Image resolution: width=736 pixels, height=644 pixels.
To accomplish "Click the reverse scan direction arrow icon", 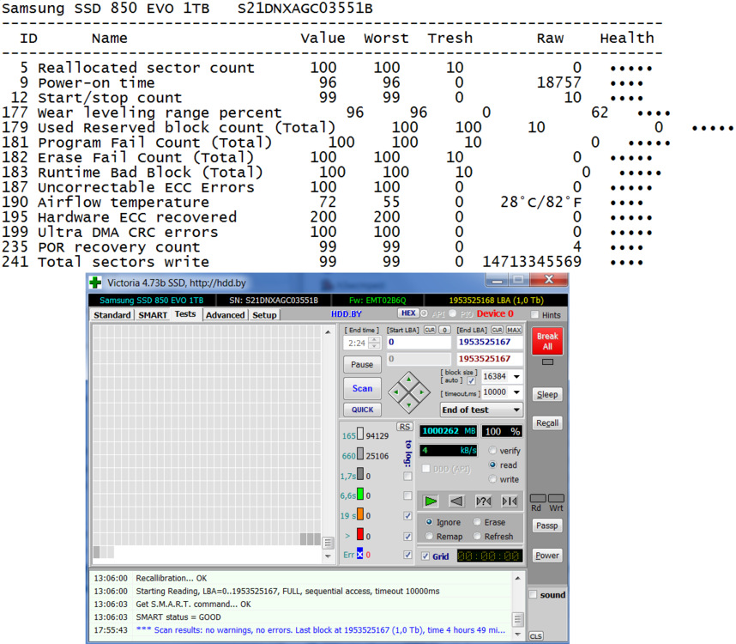I will click(457, 501).
